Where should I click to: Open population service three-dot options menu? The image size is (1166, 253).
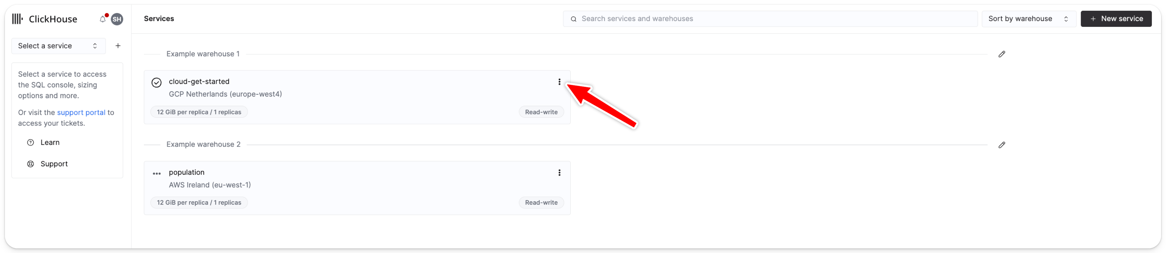tap(560, 173)
